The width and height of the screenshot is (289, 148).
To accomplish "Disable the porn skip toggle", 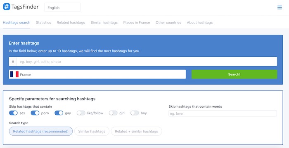I will tap(35, 113).
